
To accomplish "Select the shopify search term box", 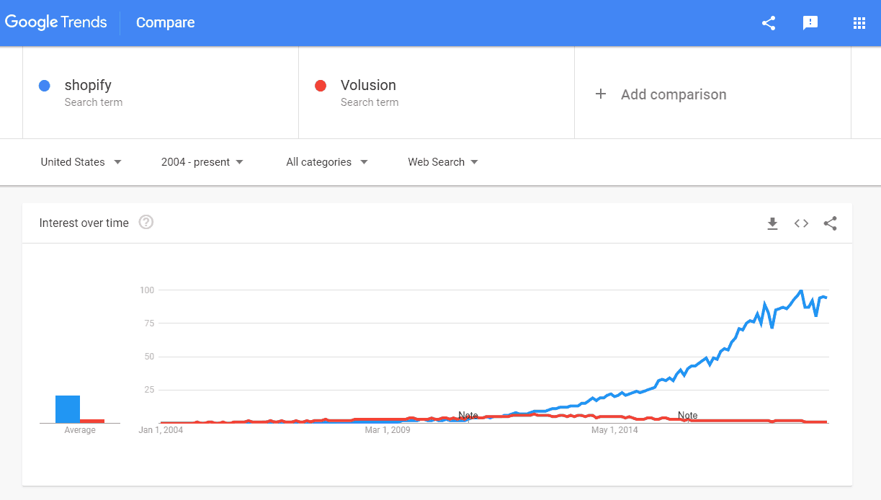I will (x=161, y=92).
